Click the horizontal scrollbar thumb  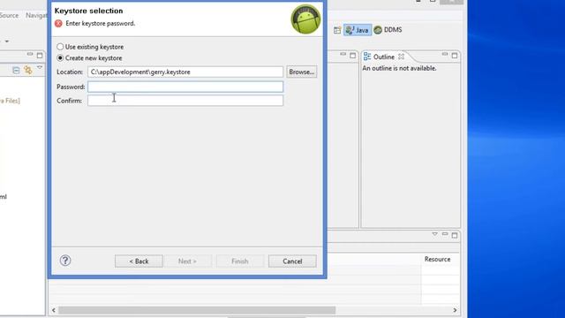[197, 310]
